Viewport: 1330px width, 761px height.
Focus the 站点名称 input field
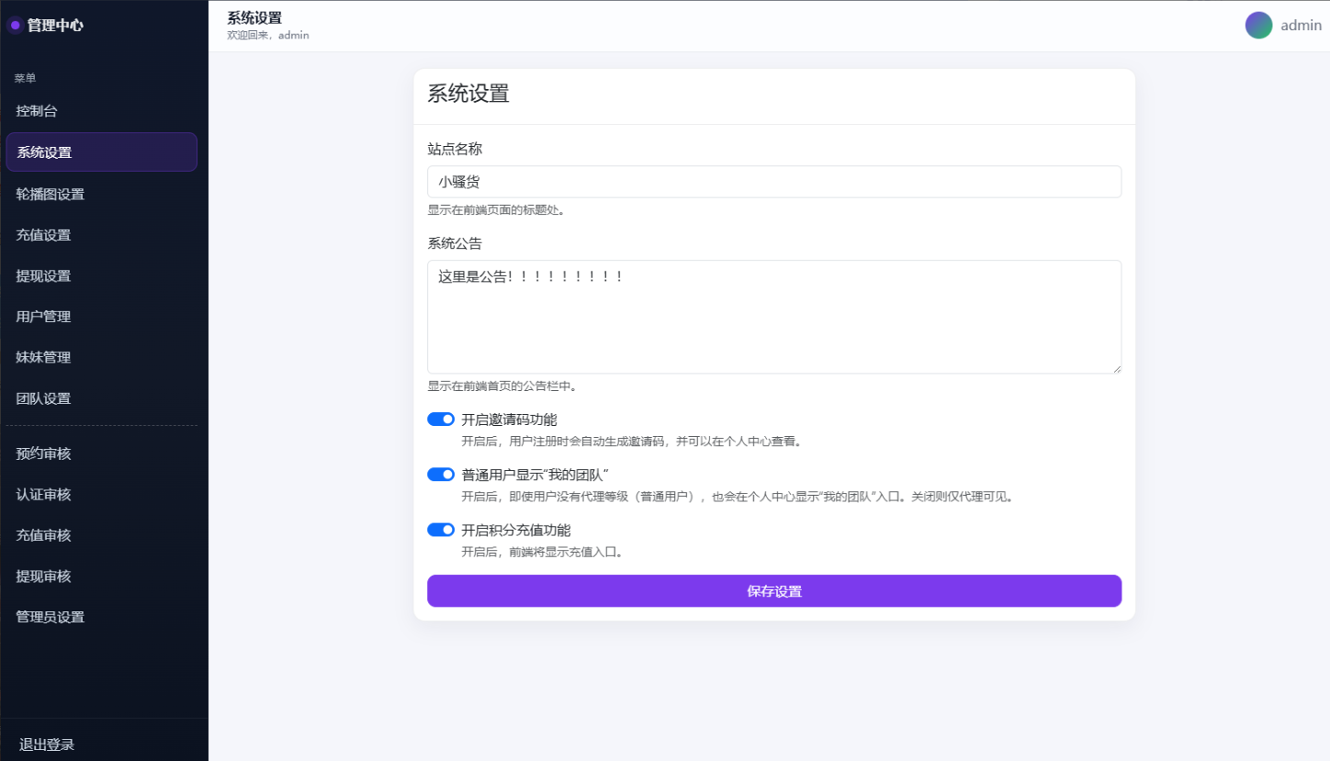coord(774,182)
